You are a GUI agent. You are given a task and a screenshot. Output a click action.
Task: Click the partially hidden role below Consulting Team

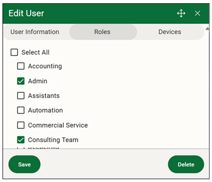(44, 147)
